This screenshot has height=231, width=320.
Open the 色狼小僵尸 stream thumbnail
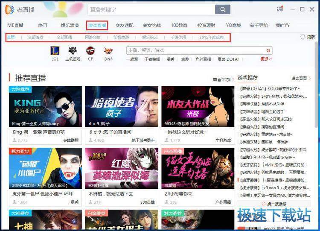45,168
